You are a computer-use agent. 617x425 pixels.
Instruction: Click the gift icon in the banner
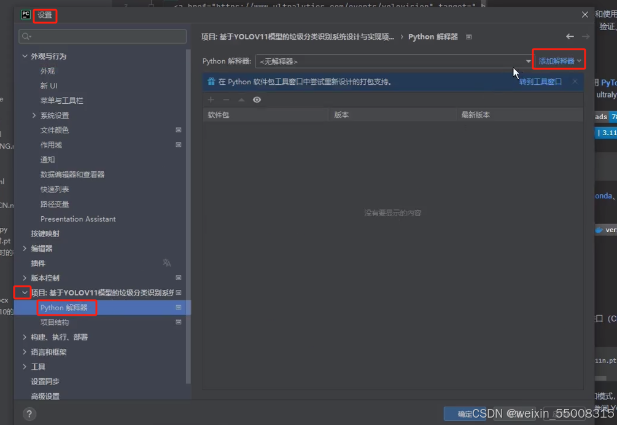click(211, 82)
